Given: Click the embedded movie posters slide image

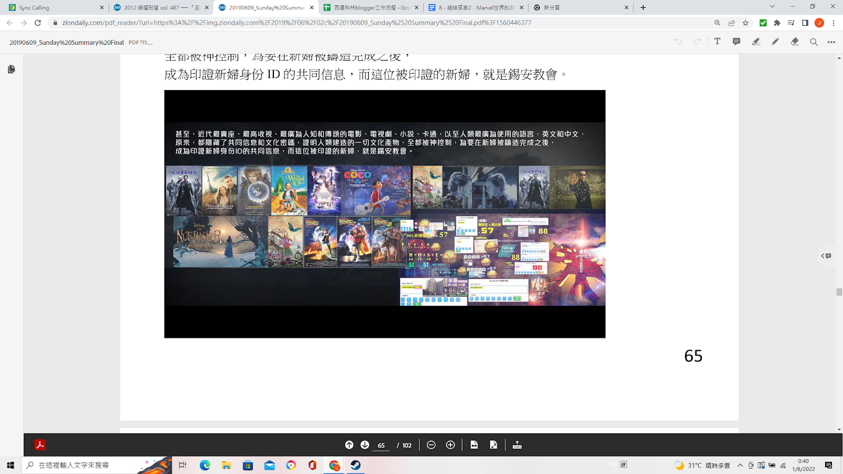Looking at the screenshot, I should coord(385,214).
